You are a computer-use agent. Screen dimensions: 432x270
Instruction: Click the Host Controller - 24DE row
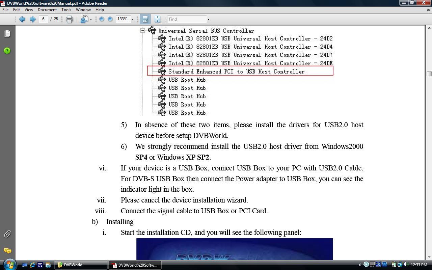(x=245, y=63)
